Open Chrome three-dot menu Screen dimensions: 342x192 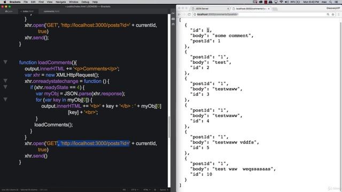[x=339, y=14]
